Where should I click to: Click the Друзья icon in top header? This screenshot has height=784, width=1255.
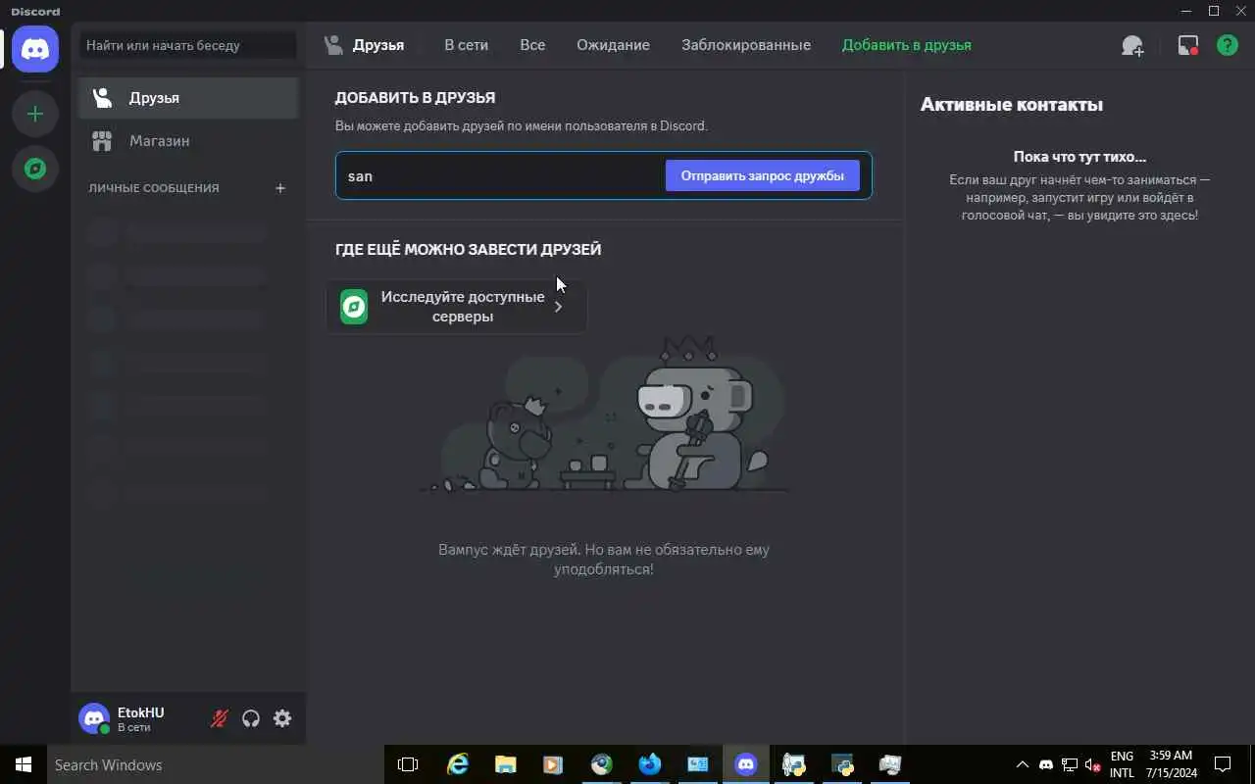333,45
